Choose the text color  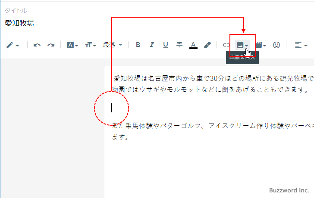[193, 45]
